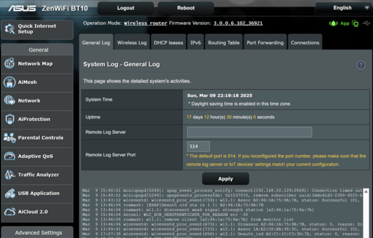Image resolution: width=373 pixels, height=238 pixels.
Task: Click the firmware version link
Action: click(x=238, y=23)
